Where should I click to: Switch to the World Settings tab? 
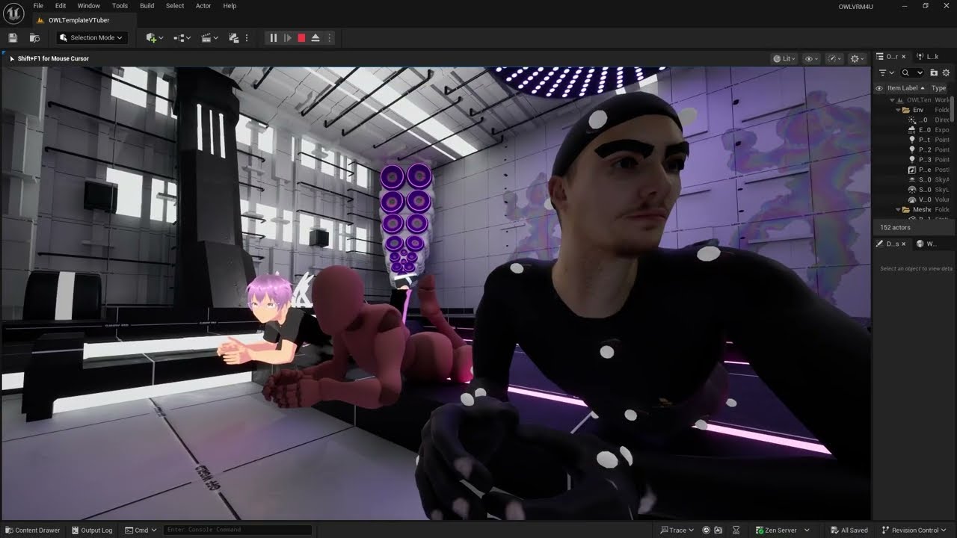pyautogui.click(x=926, y=244)
